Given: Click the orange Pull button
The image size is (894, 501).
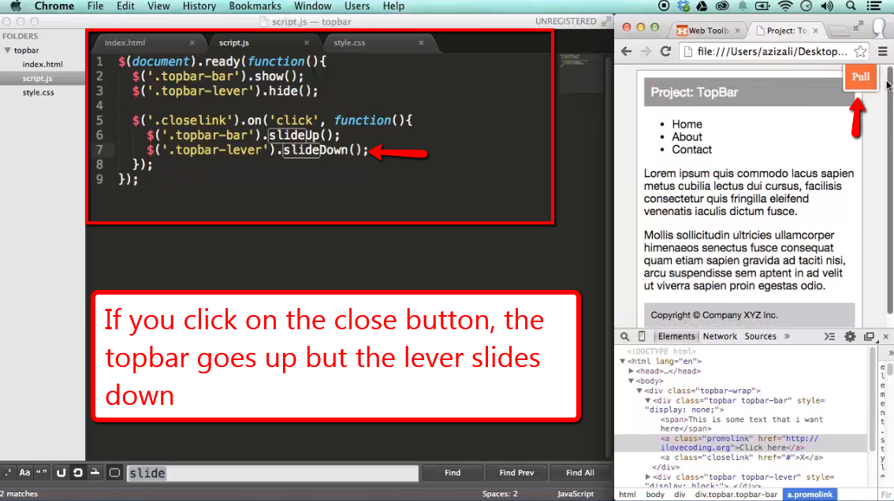Looking at the screenshot, I should tap(860, 77).
